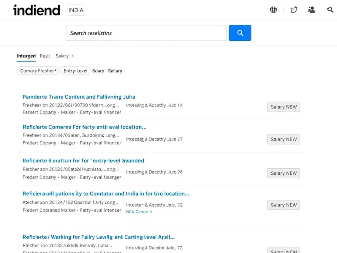Open the Twitter bird icon

click(x=294, y=10)
